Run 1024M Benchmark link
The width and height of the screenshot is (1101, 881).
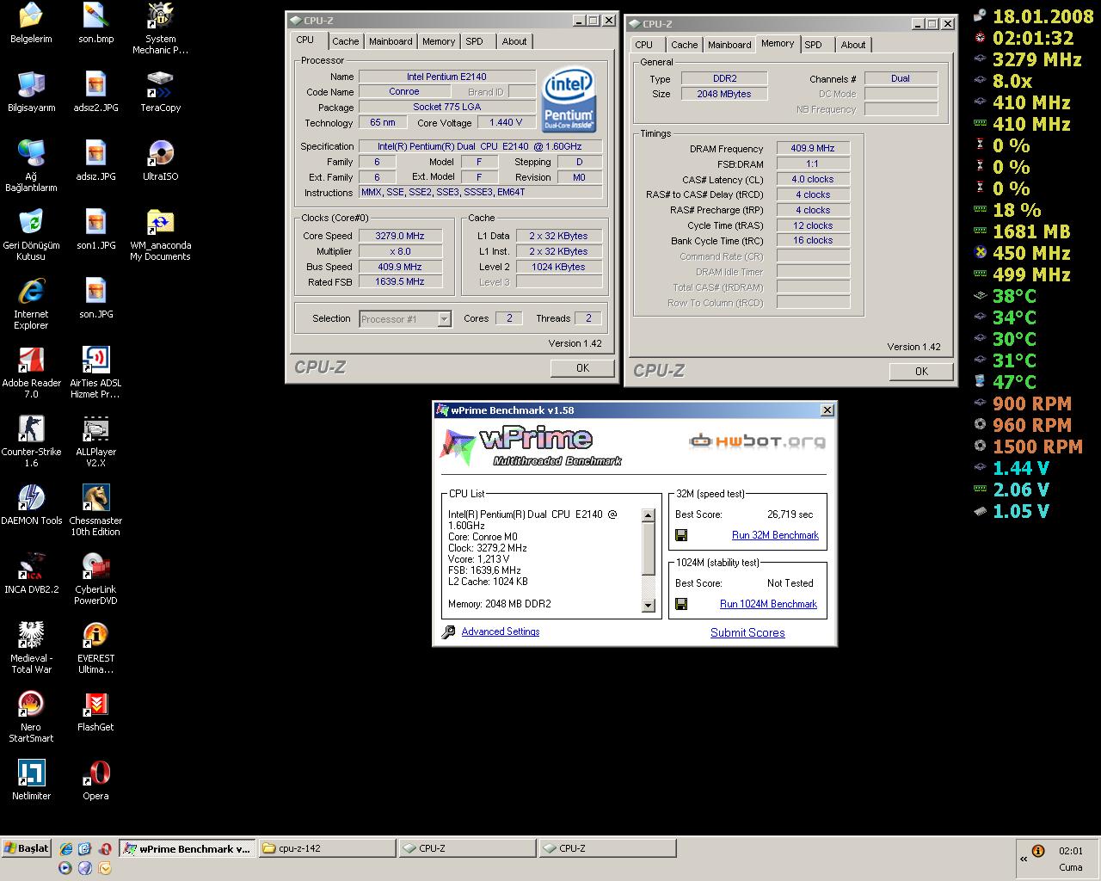(x=768, y=604)
